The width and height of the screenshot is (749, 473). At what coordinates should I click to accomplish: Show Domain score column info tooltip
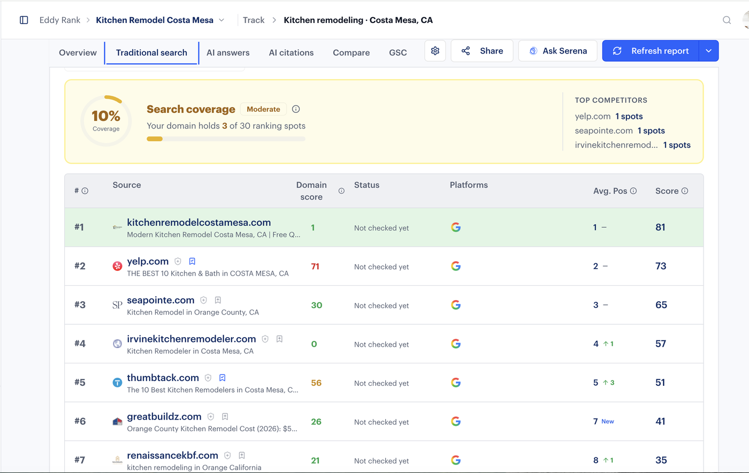[x=341, y=191]
